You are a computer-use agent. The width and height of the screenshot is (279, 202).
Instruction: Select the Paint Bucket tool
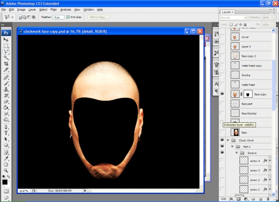[x=6, y=108]
